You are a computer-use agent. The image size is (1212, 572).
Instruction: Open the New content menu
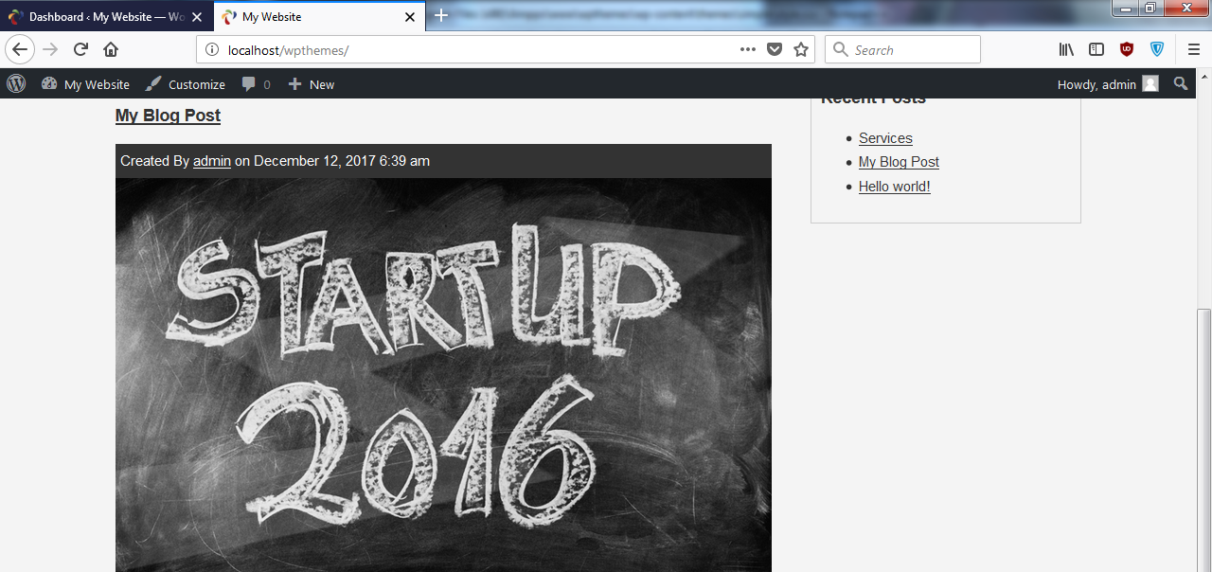point(312,84)
